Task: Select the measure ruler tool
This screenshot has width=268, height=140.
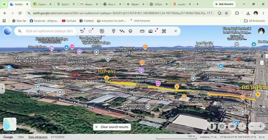Action: [x=142, y=31]
